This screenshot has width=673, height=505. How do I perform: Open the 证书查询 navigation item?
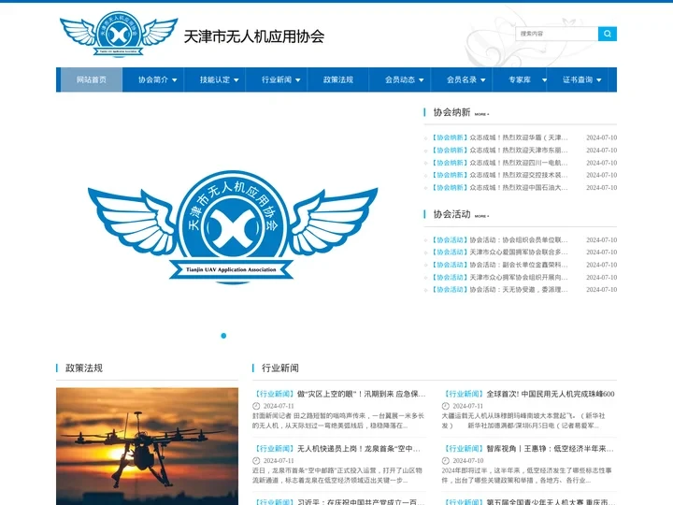click(578, 79)
